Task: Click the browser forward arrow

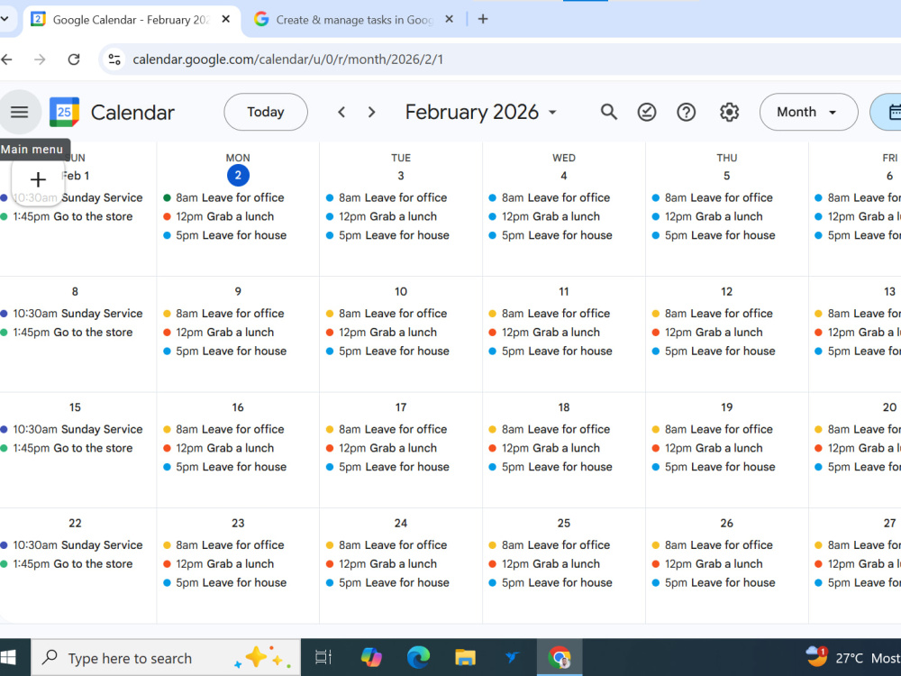Action: point(40,59)
